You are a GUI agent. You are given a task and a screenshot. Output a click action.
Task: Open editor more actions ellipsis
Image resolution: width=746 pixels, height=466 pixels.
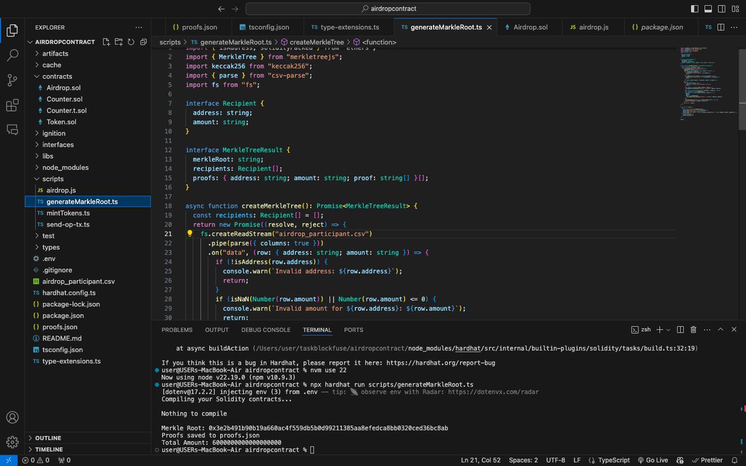pyautogui.click(x=734, y=27)
